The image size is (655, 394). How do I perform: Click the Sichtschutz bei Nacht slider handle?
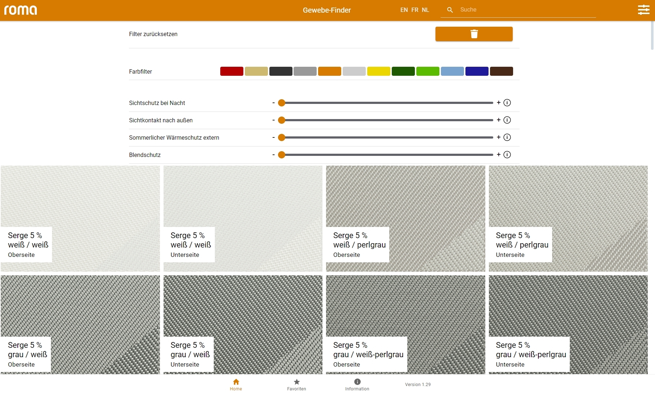[282, 103]
